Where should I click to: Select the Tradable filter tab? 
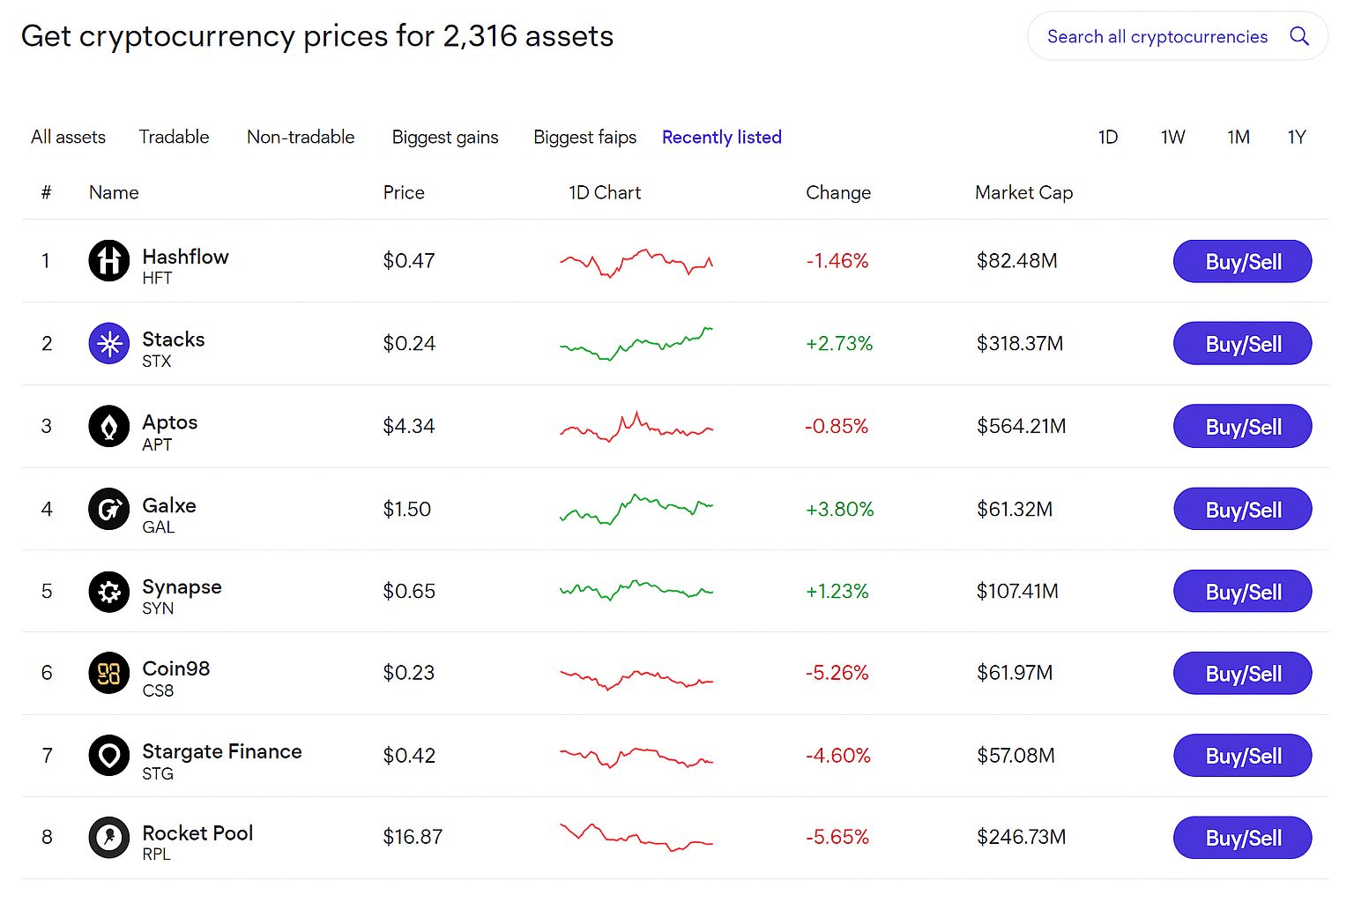tap(174, 138)
